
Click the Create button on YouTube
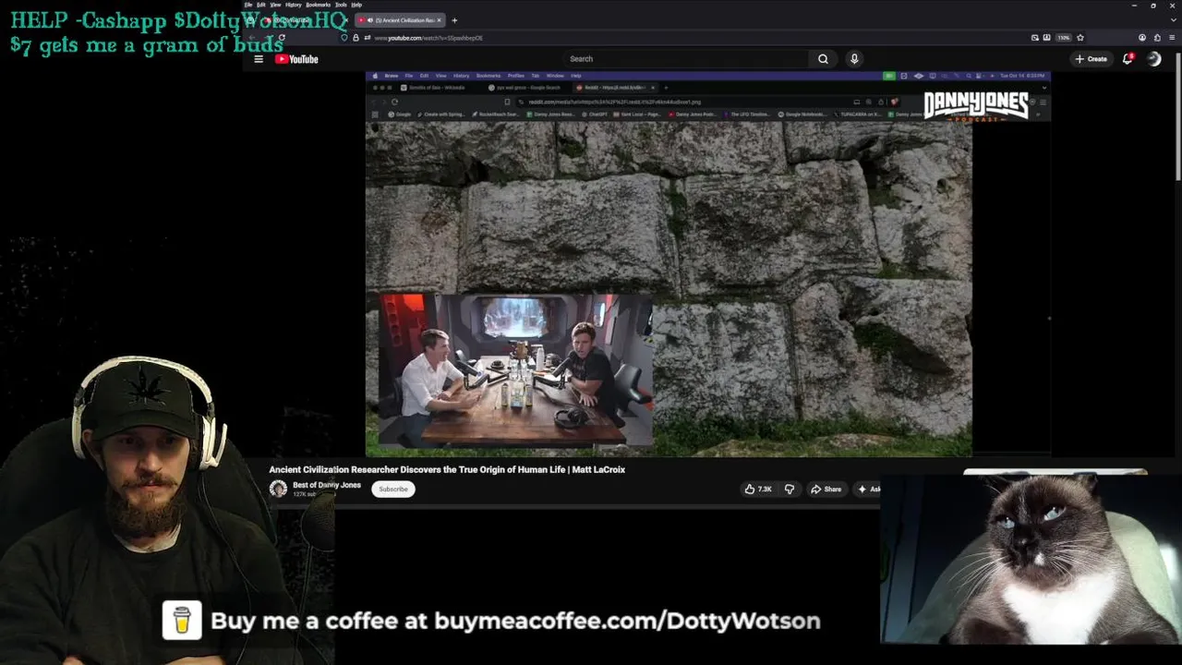(1092, 59)
